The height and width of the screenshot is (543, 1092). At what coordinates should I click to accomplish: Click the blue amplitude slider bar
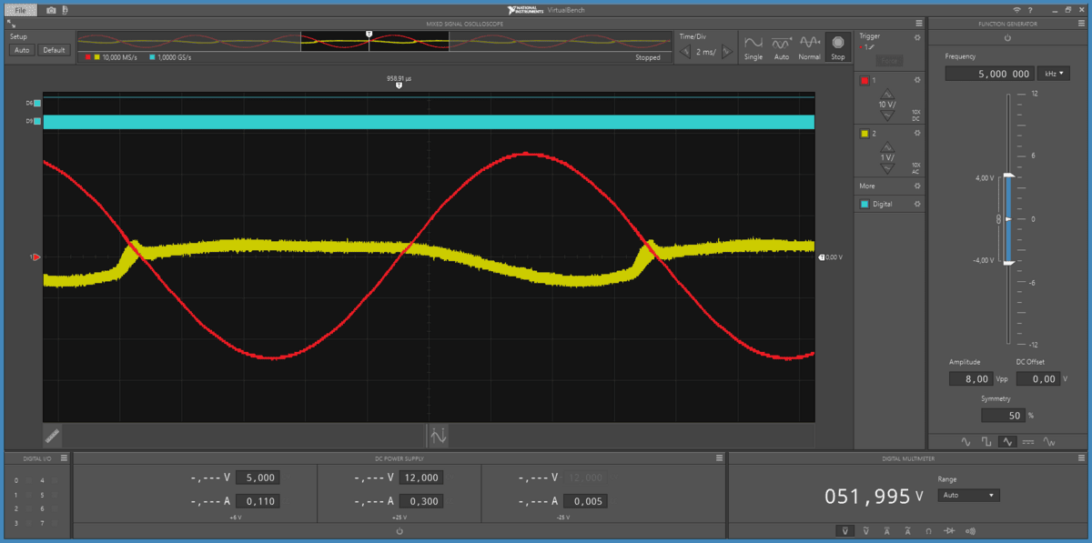1007,219
